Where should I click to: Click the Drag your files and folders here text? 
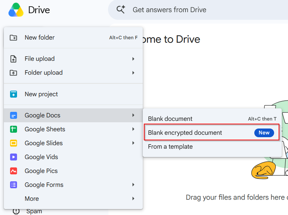coord(237,197)
